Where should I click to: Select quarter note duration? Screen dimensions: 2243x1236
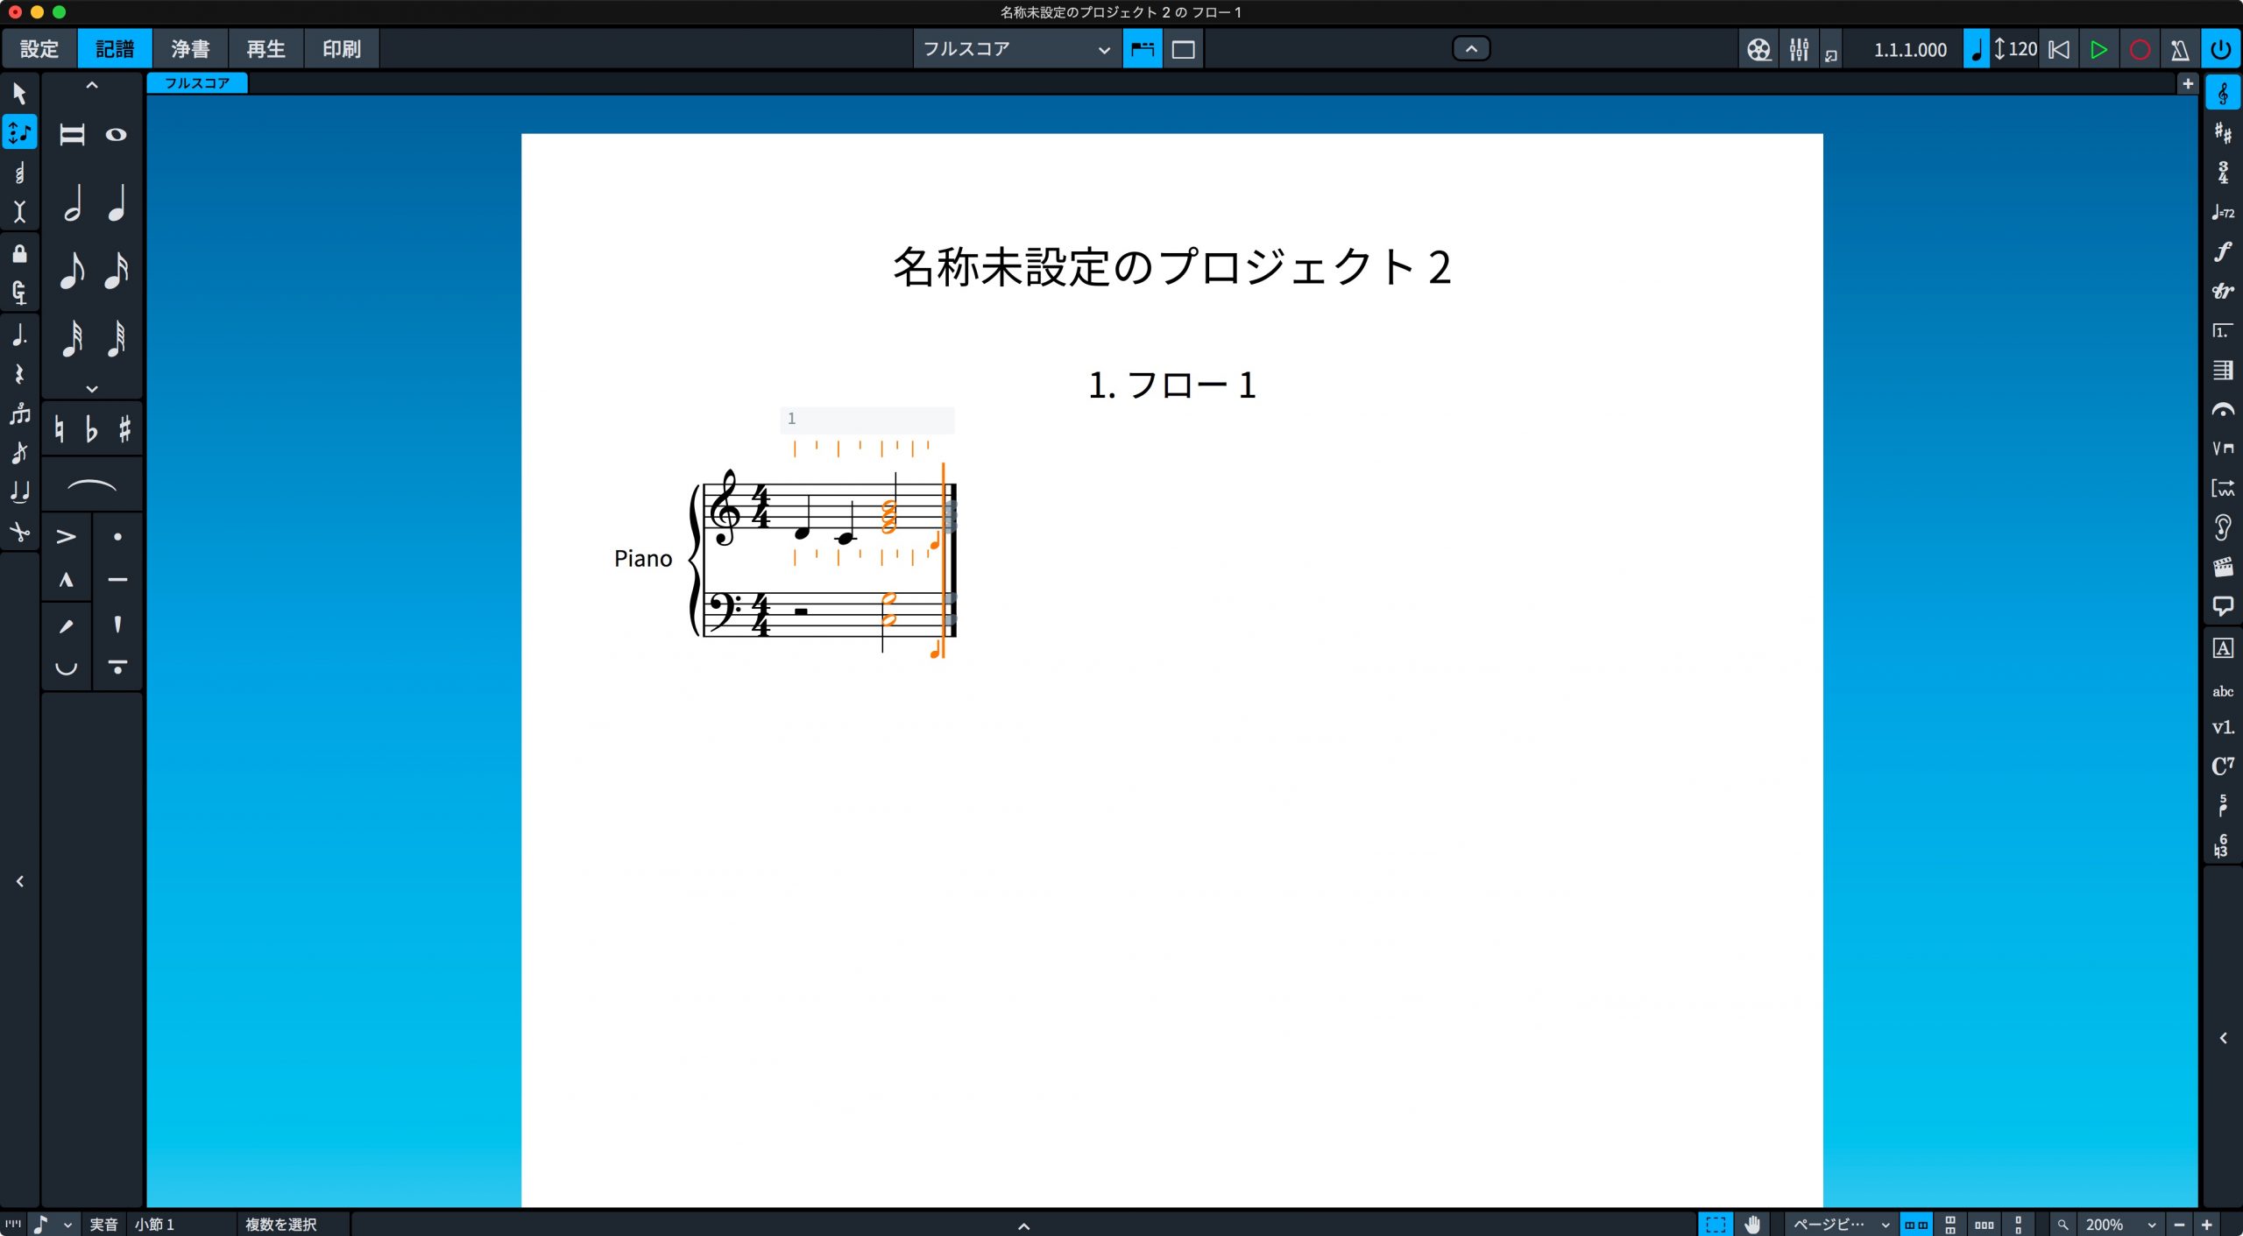[x=117, y=203]
